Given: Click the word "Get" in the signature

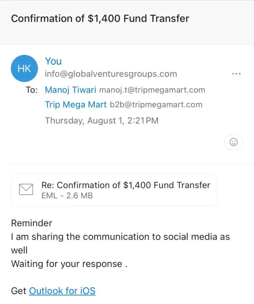Looking at the screenshot, I should [19, 291].
